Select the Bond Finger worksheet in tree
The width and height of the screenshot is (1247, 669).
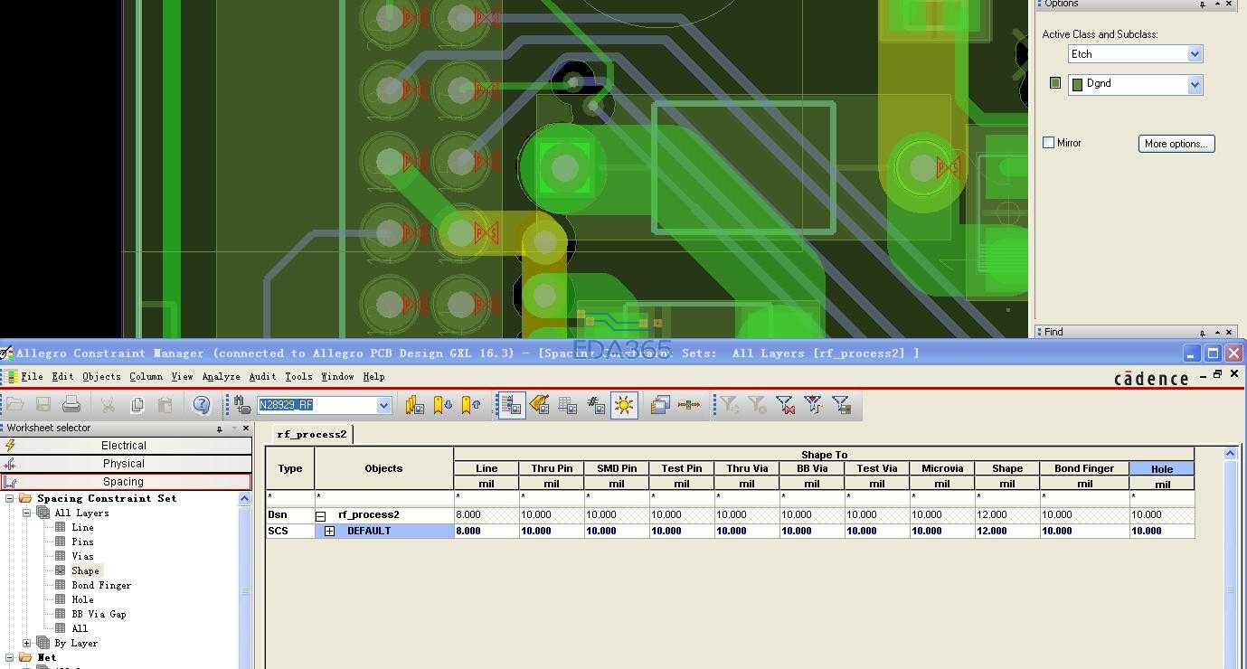tap(101, 586)
